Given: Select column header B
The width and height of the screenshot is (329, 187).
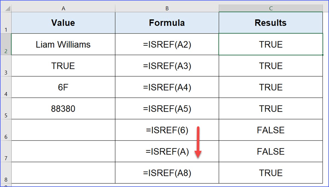Looking at the screenshot, I should coord(167,8).
